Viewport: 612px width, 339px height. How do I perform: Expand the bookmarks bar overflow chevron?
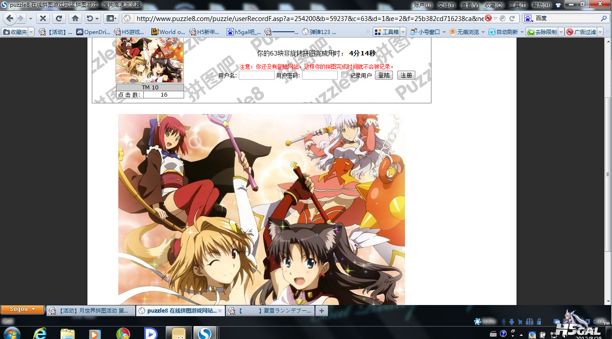pos(368,32)
